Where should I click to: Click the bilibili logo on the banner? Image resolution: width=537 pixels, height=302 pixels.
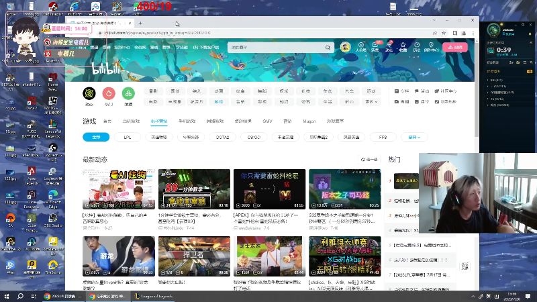107,70
